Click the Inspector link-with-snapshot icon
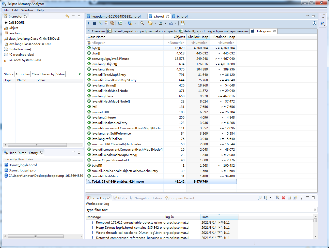 click(x=67, y=16)
